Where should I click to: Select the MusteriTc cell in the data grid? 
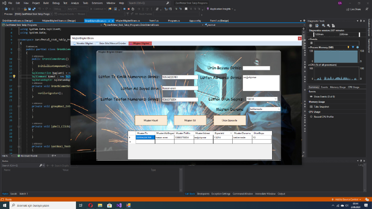(x=145, y=137)
